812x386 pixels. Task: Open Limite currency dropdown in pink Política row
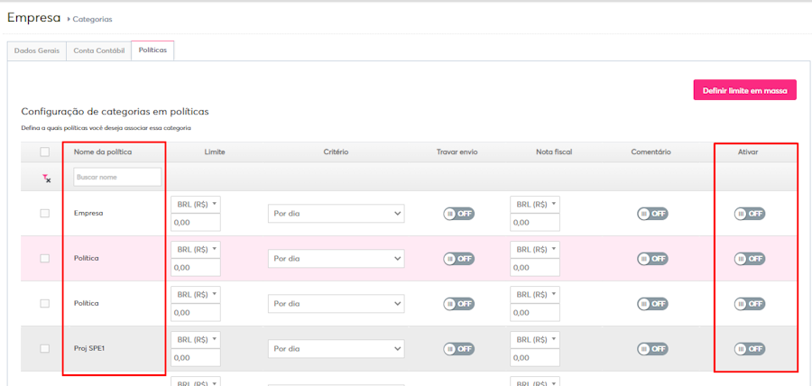coord(196,250)
